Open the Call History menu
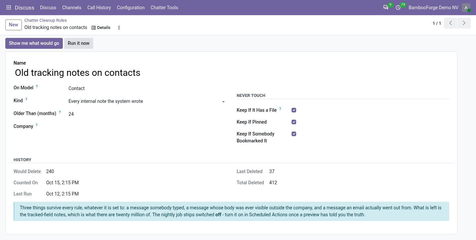The width and height of the screenshot is (476, 240). tap(99, 8)
